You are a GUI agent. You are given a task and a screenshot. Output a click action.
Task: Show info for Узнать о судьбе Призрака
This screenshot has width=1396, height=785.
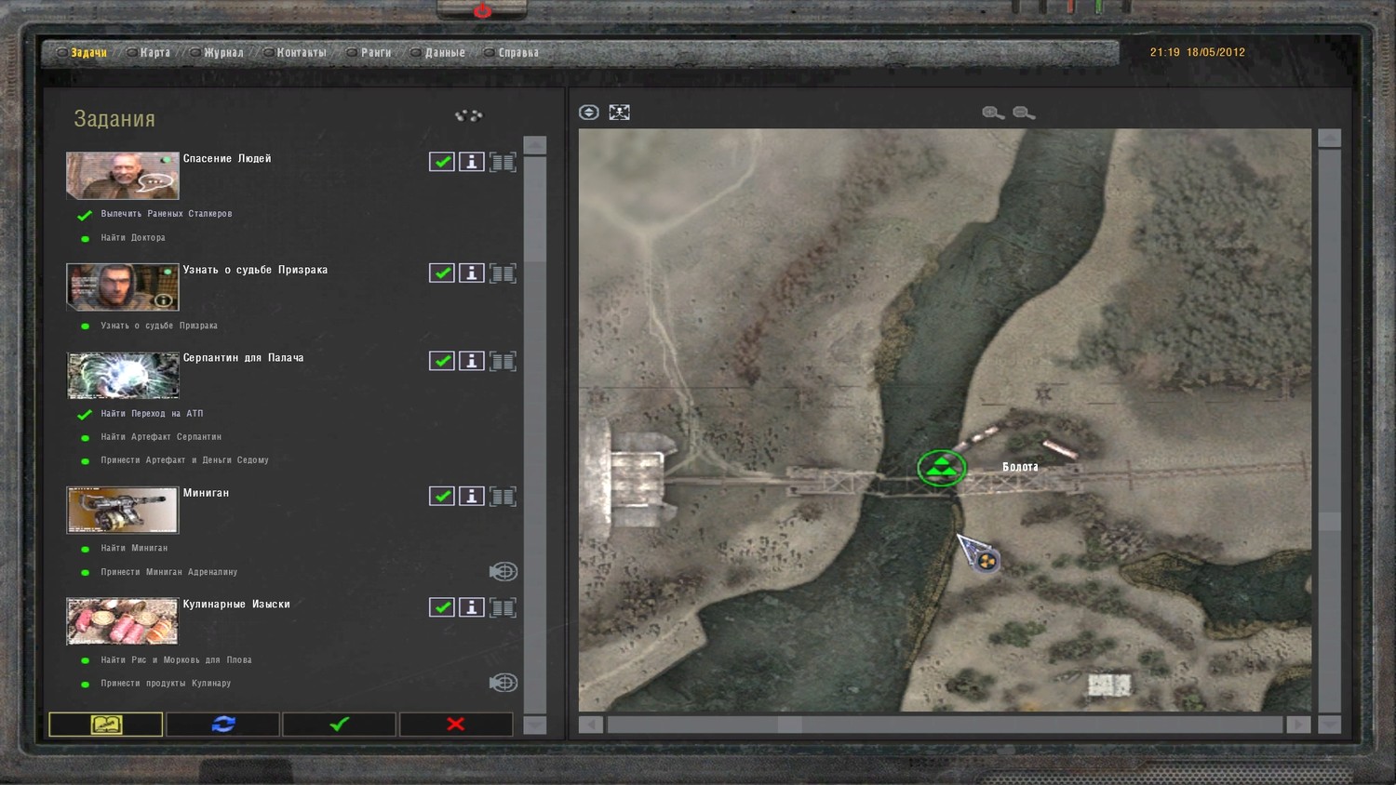click(x=472, y=273)
